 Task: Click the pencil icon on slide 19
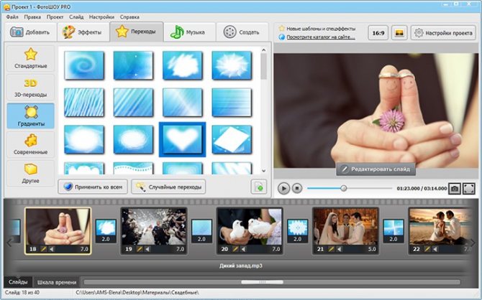[140, 249]
